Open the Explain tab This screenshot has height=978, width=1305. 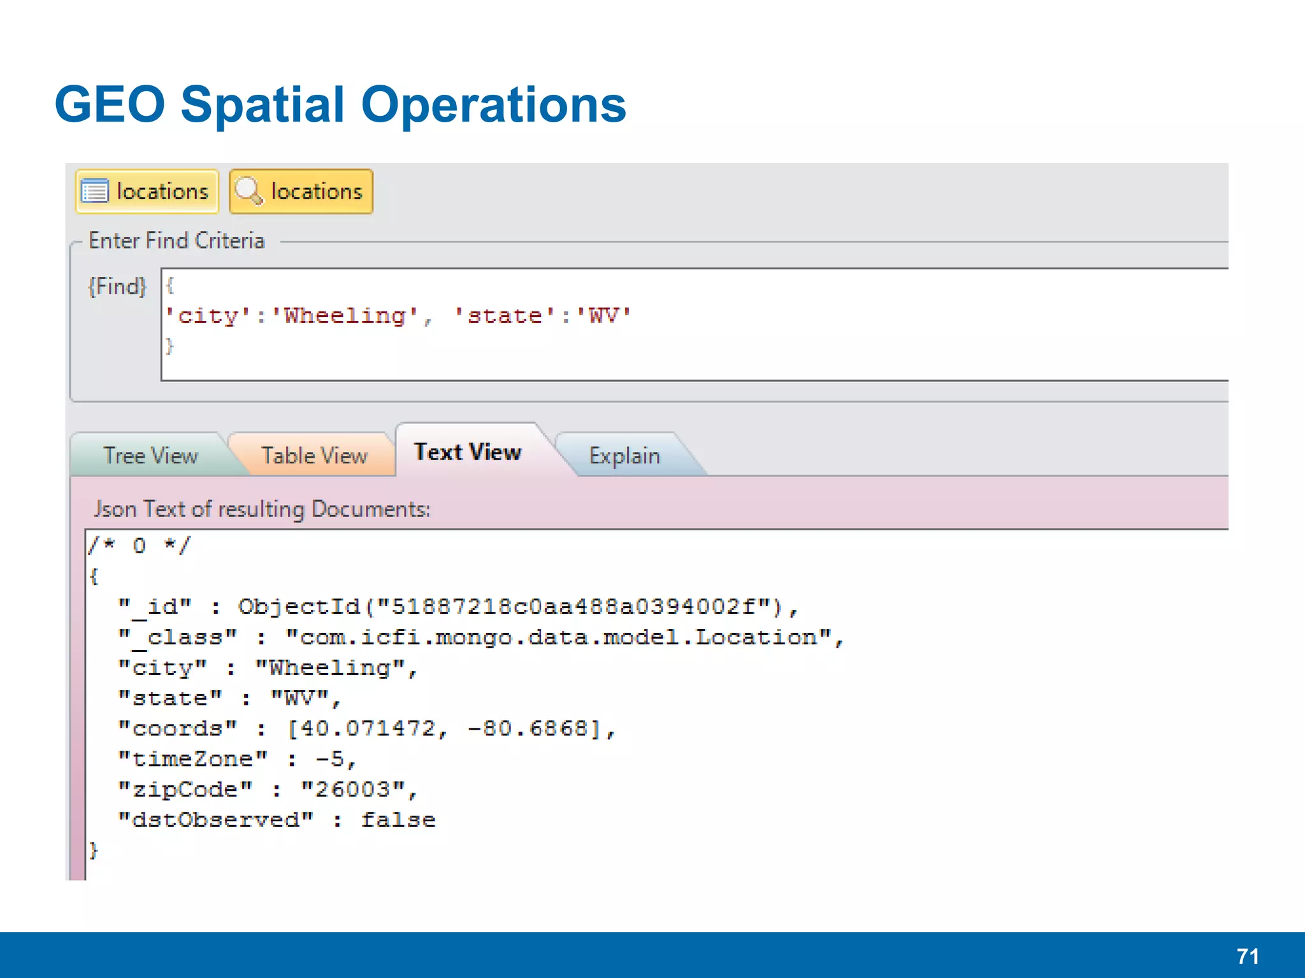(624, 456)
